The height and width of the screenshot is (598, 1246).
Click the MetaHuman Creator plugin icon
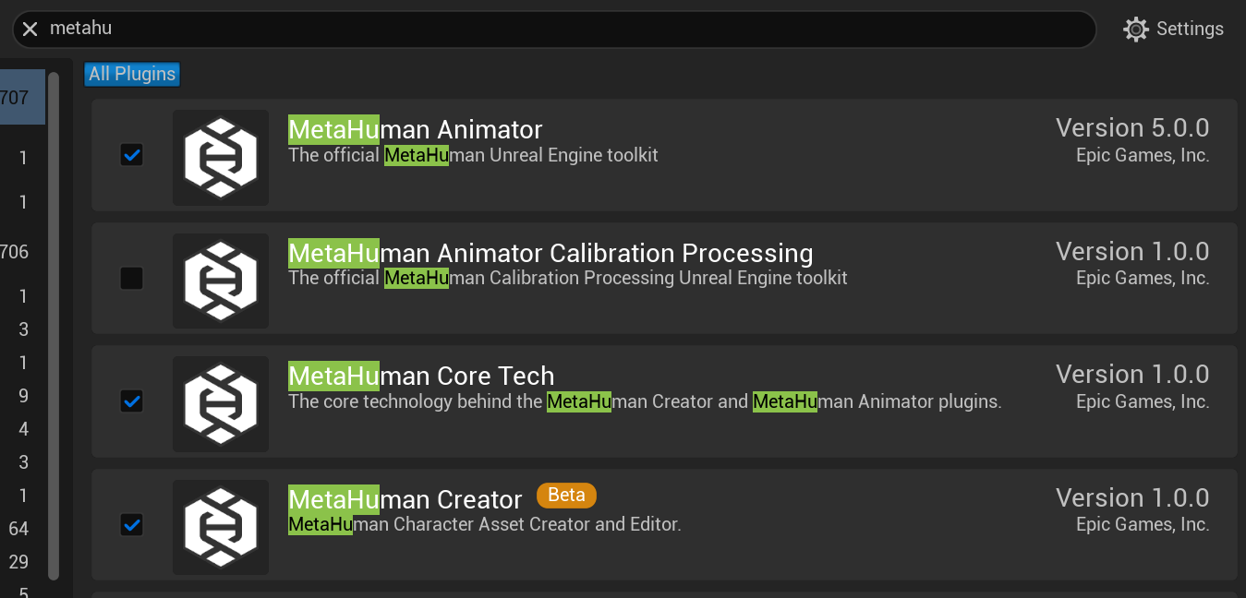pos(221,527)
